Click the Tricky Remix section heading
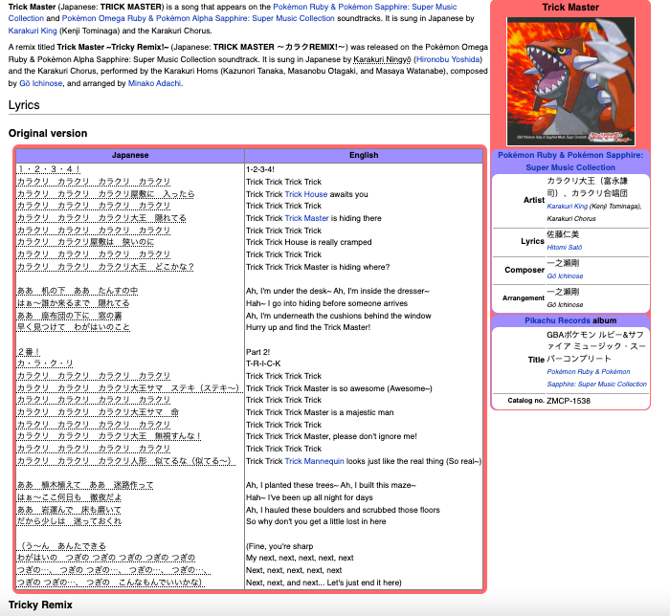 tap(41, 605)
